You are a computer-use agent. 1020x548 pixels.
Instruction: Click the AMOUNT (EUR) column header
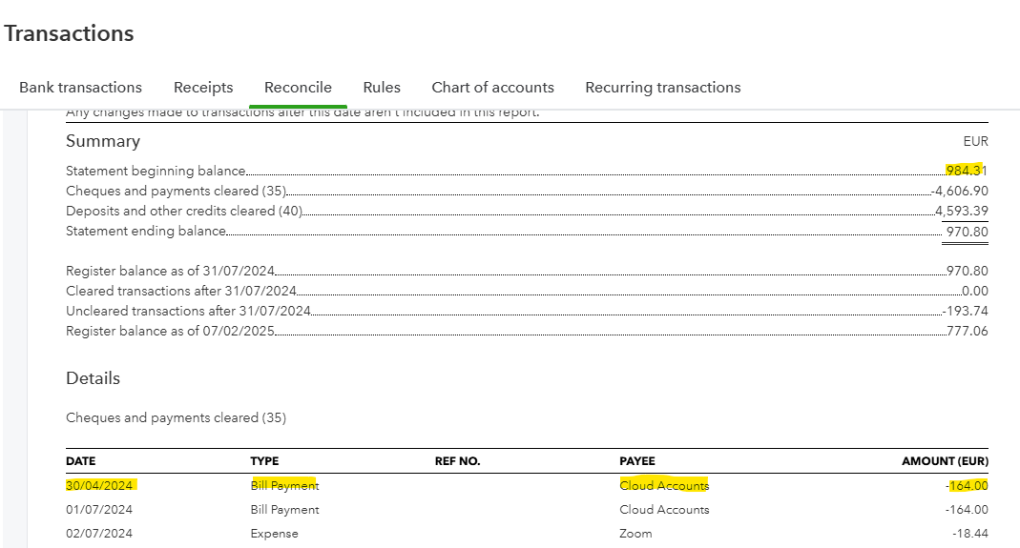coord(945,461)
